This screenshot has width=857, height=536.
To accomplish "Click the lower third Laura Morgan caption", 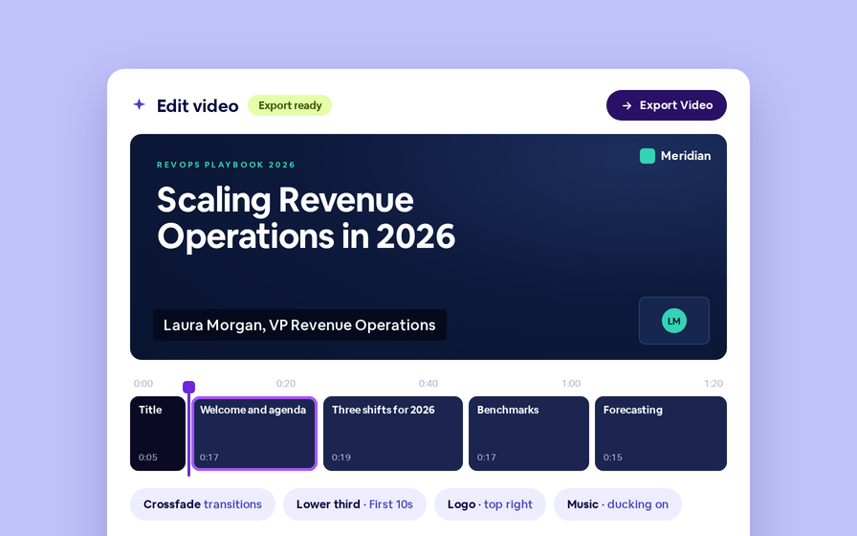I will (299, 324).
